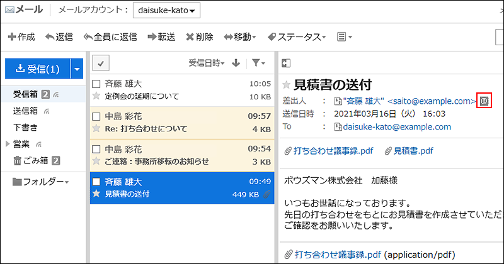Open the 営業 folder
The height and width of the screenshot is (264, 504).
click(21, 144)
